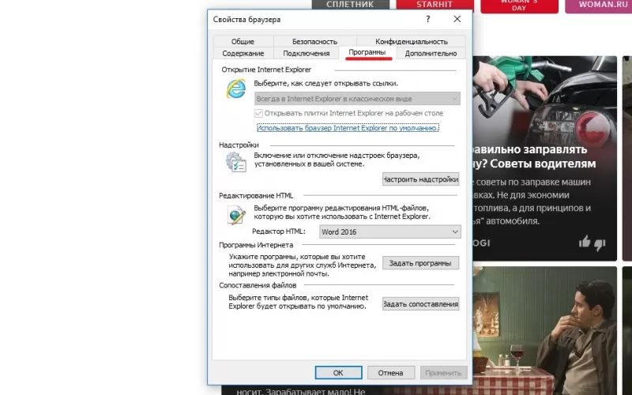Viewport: 632px width, 395px height.
Task: Switch to the Общие tab
Action: [x=243, y=41]
